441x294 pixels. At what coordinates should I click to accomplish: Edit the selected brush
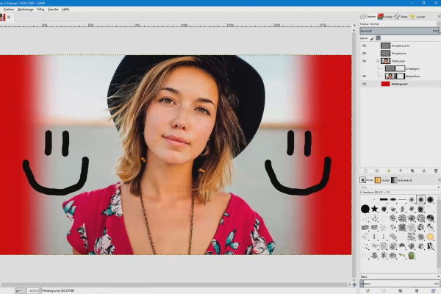click(x=367, y=291)
